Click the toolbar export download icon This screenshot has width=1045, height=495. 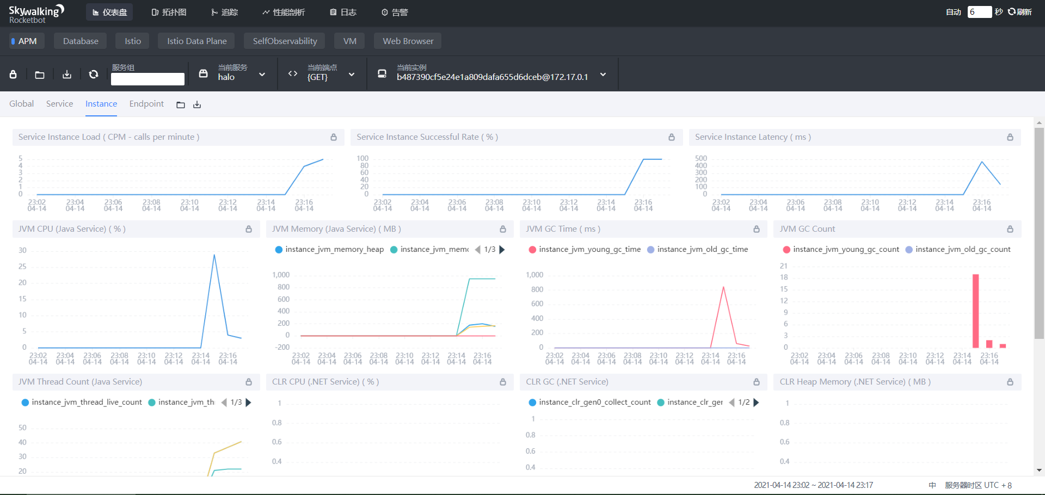pyautogui.click(x=67, y=75)
